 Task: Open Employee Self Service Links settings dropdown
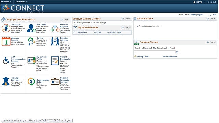coord(67,20)
